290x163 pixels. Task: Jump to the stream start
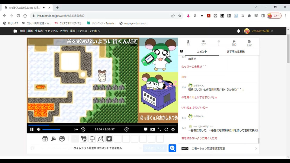coord(76,129)
